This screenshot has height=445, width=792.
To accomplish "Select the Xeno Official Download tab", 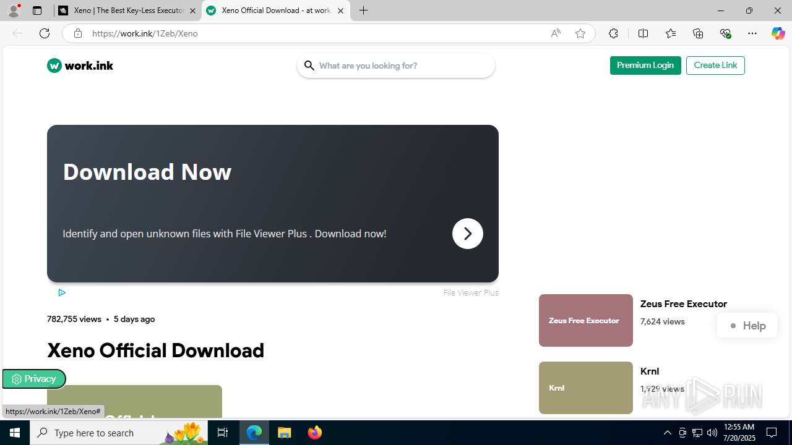I will pyautogui.click(x=275, y=11).
